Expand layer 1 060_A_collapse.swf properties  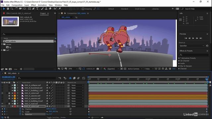click(12, 85)
